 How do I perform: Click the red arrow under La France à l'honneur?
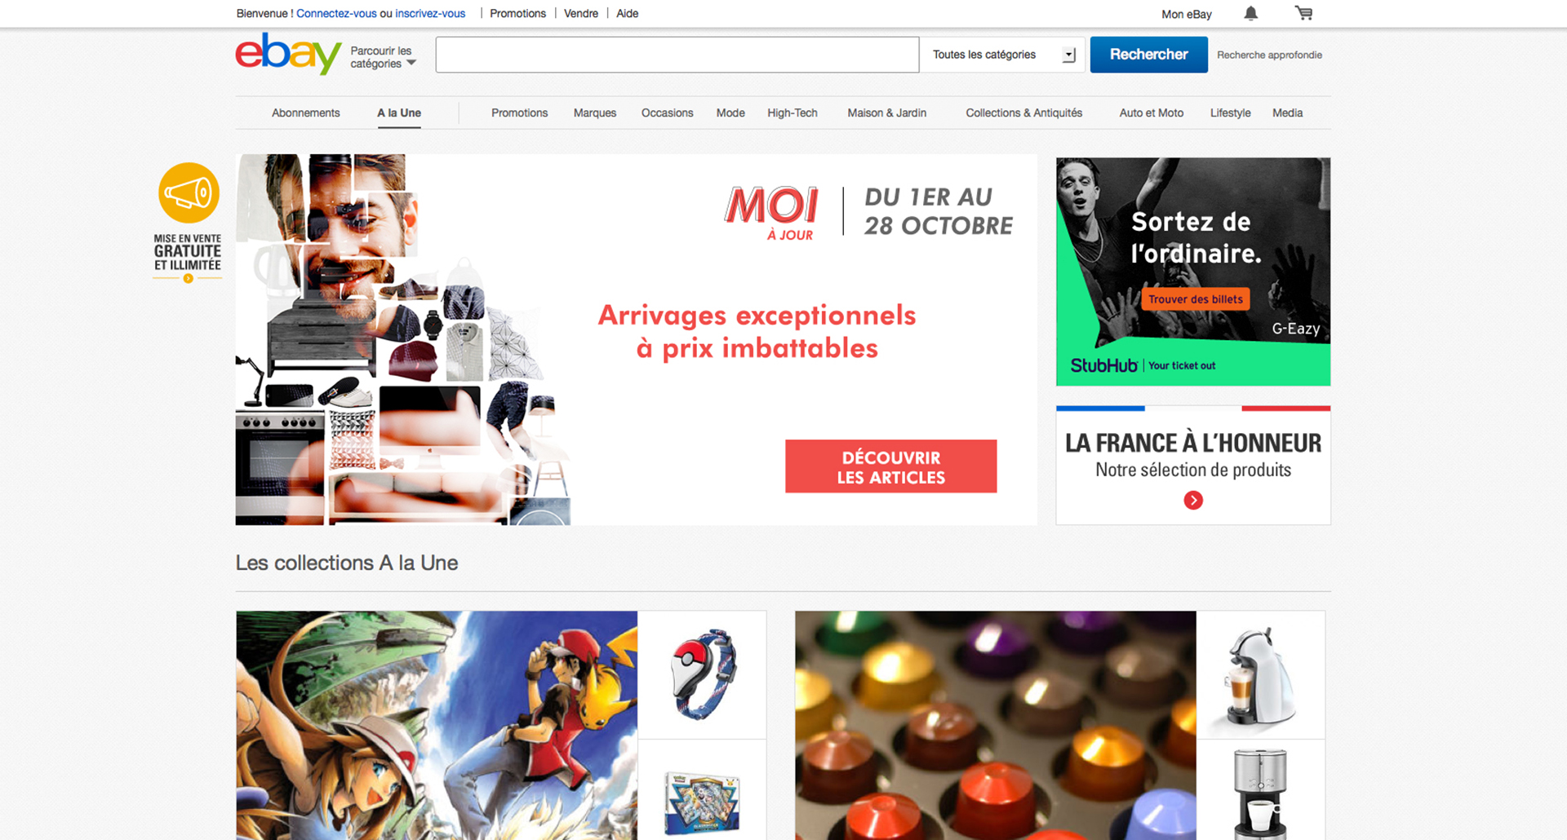tap(1193, 500)
